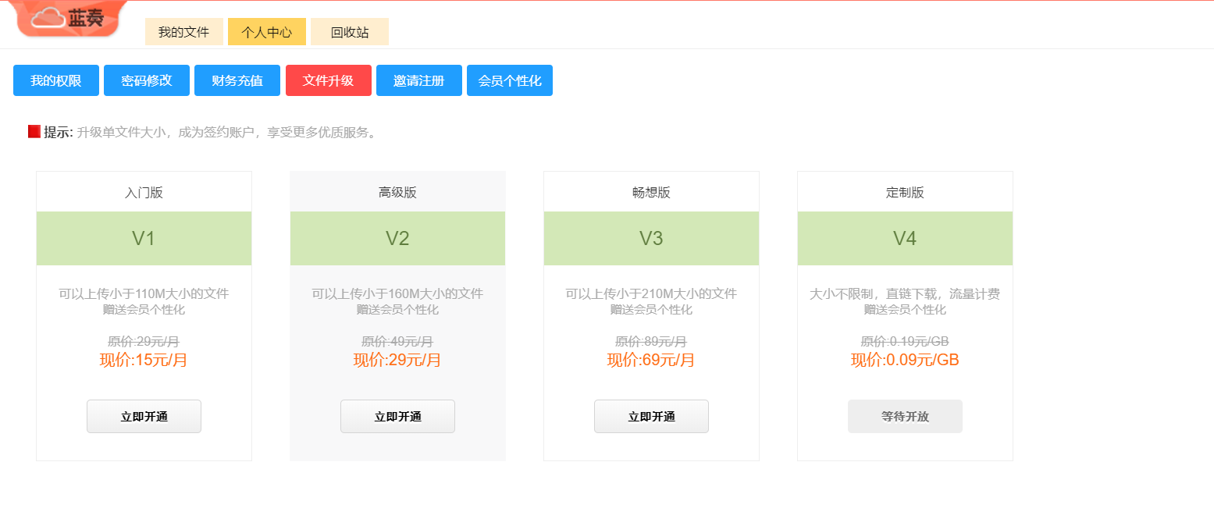Click 立即开通 for 畅想版 V3

point(651,416)
